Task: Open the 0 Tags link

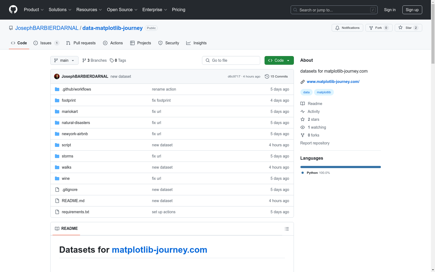Action: tap(118, 60)
